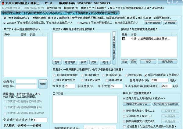Click the 随机表情 button
Image resolution: width=183 pixels, height=129 pixels.
(70, 62)
